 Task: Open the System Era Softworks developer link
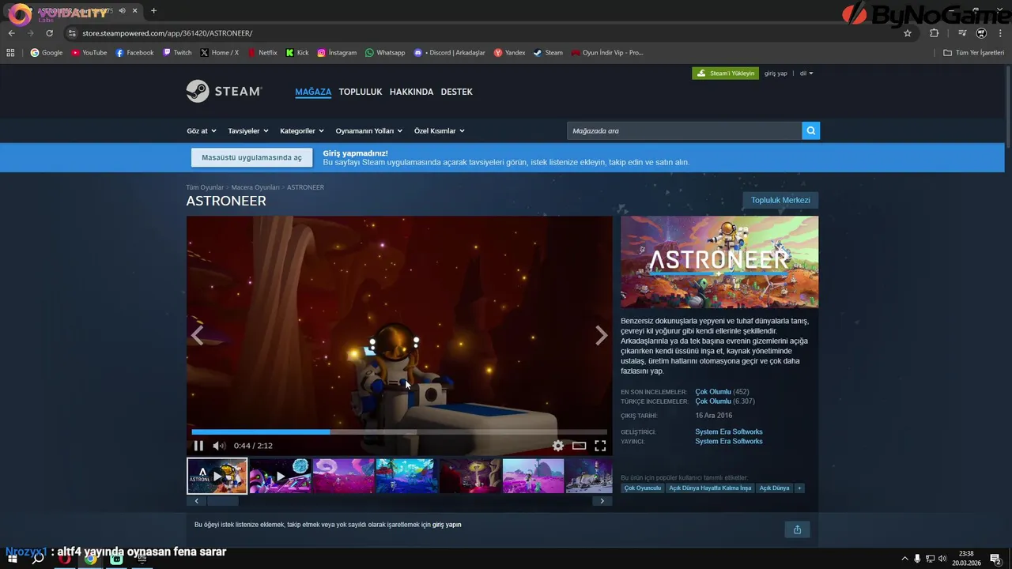click(729, 431)
